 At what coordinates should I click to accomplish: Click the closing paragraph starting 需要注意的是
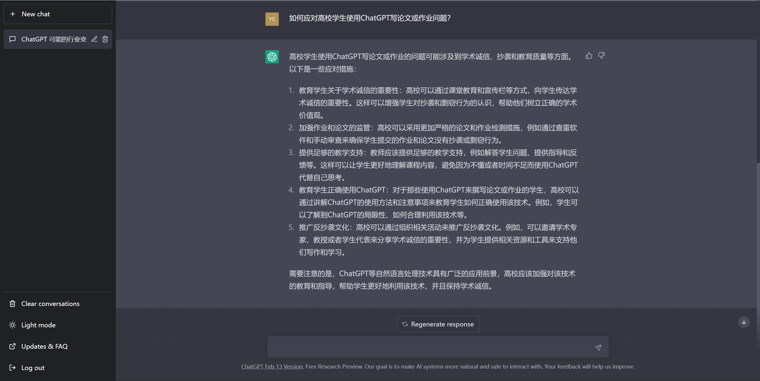point(432,280)
